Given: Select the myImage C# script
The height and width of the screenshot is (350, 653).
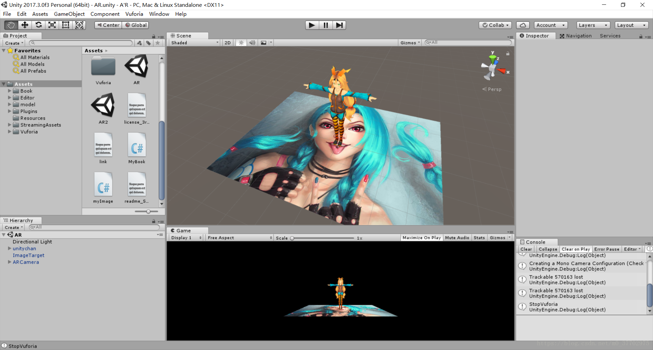Looking at the screenshot, I should click(103, 185).
